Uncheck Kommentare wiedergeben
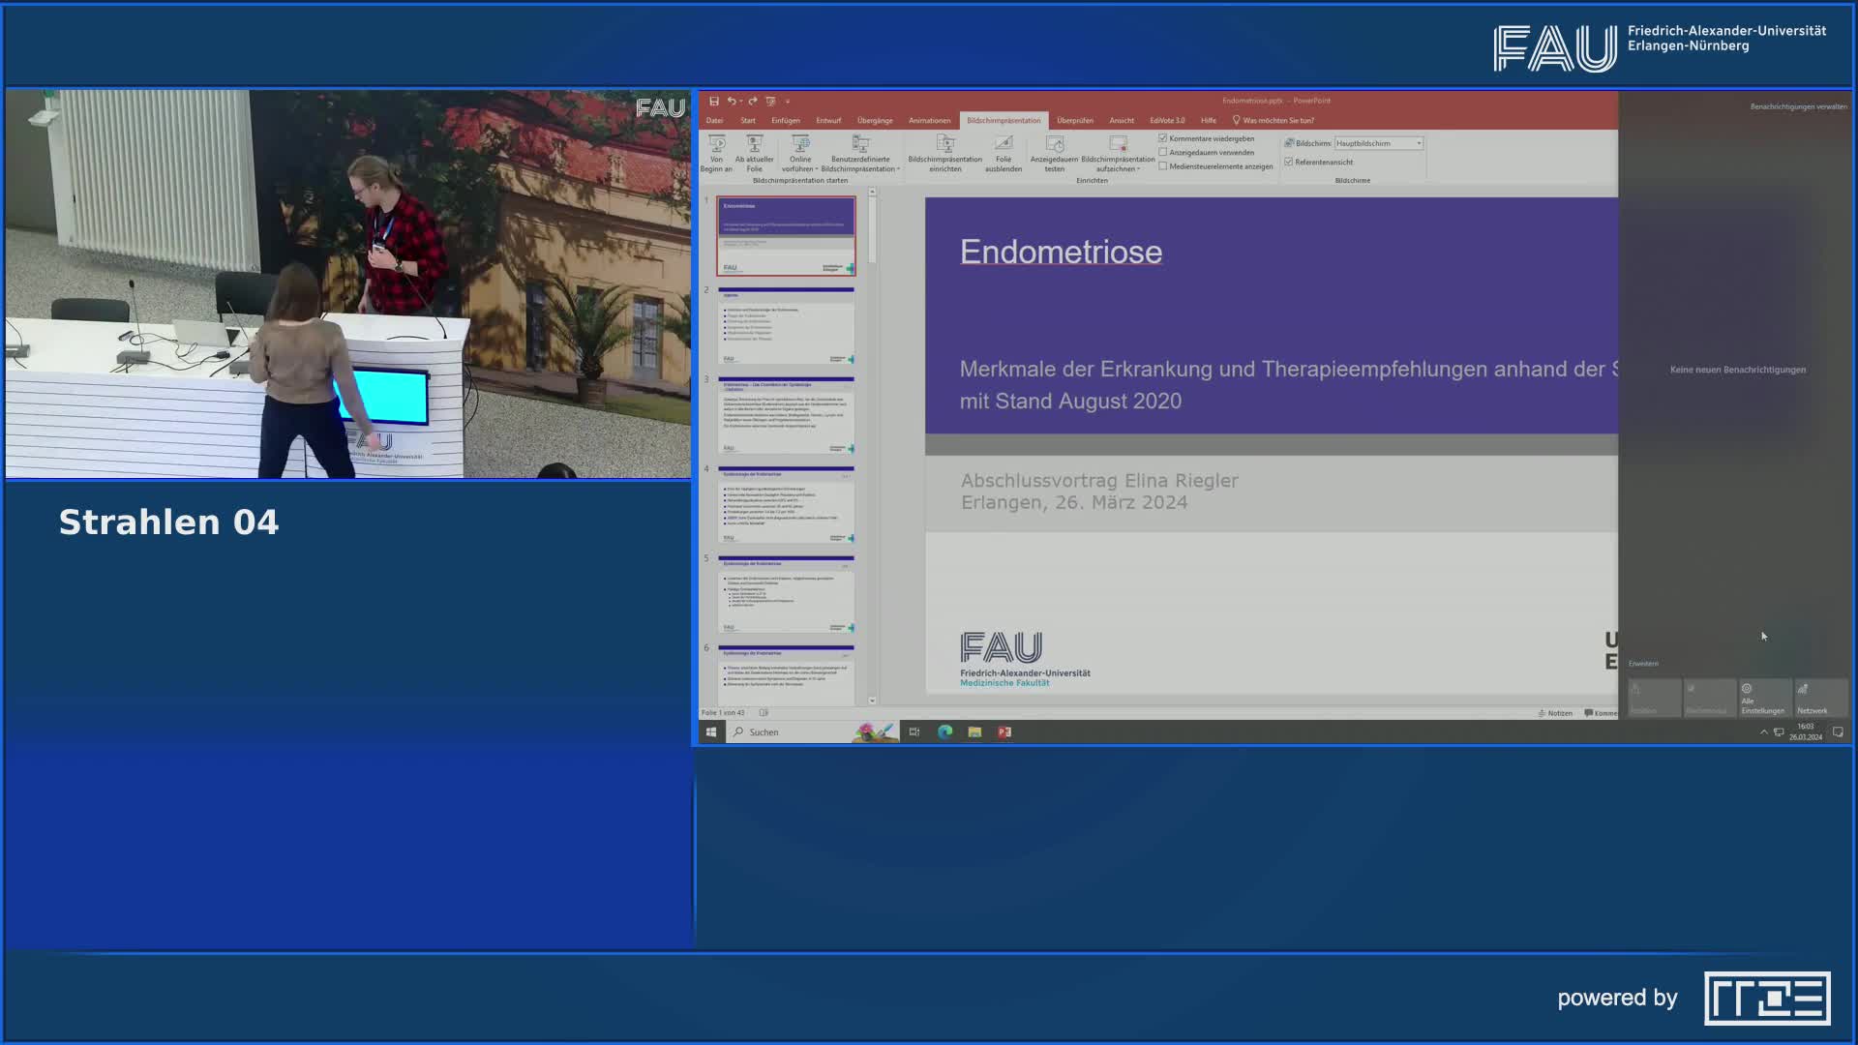This screenshot has width=1858, height=1045. [1162, 138]
